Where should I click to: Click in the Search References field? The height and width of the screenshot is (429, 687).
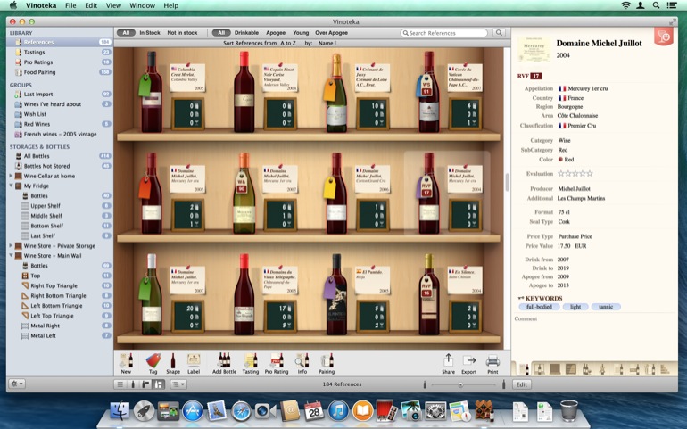pos(443,33)
